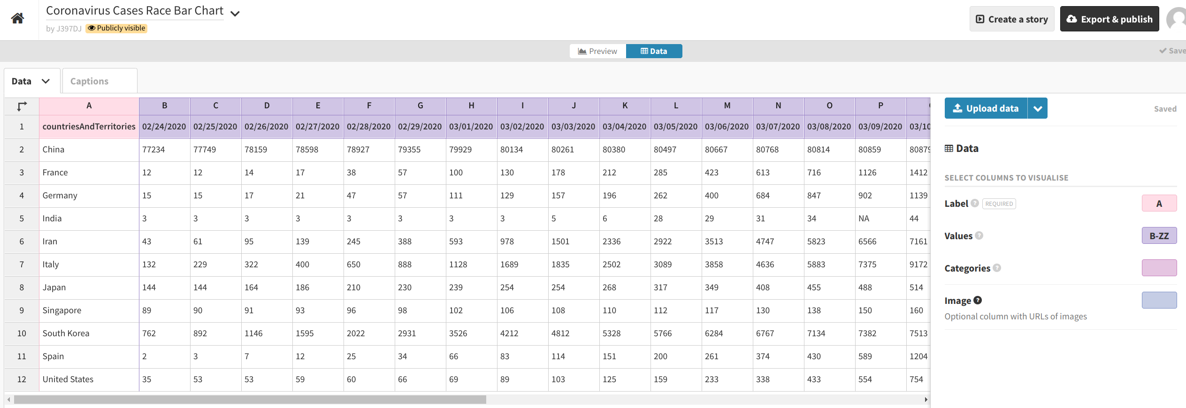Open the user profile avatar
The height and width of the screenshot is (408, 1186).
pyautogui.click(x=1177, y=19)
